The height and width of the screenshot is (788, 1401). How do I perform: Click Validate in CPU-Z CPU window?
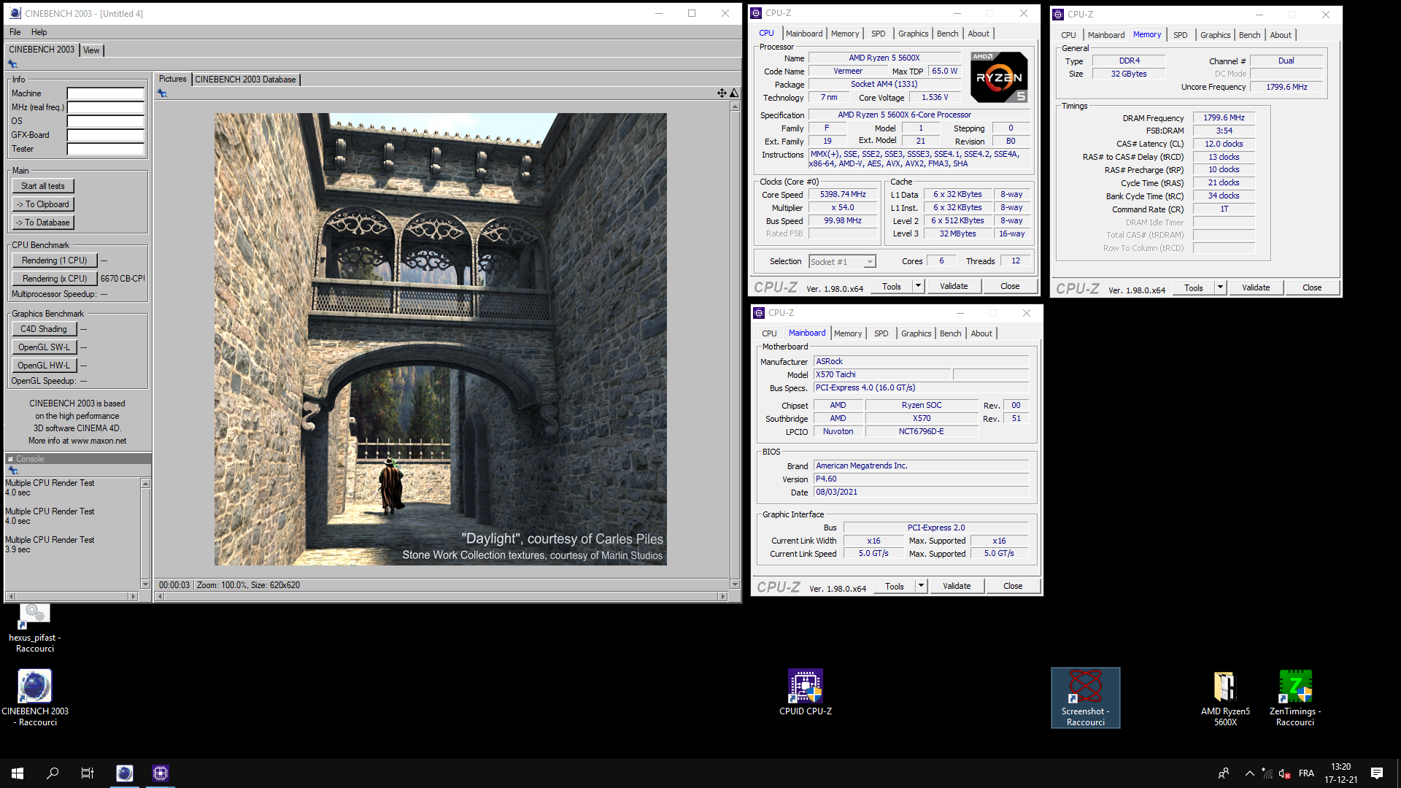point(954,286)
